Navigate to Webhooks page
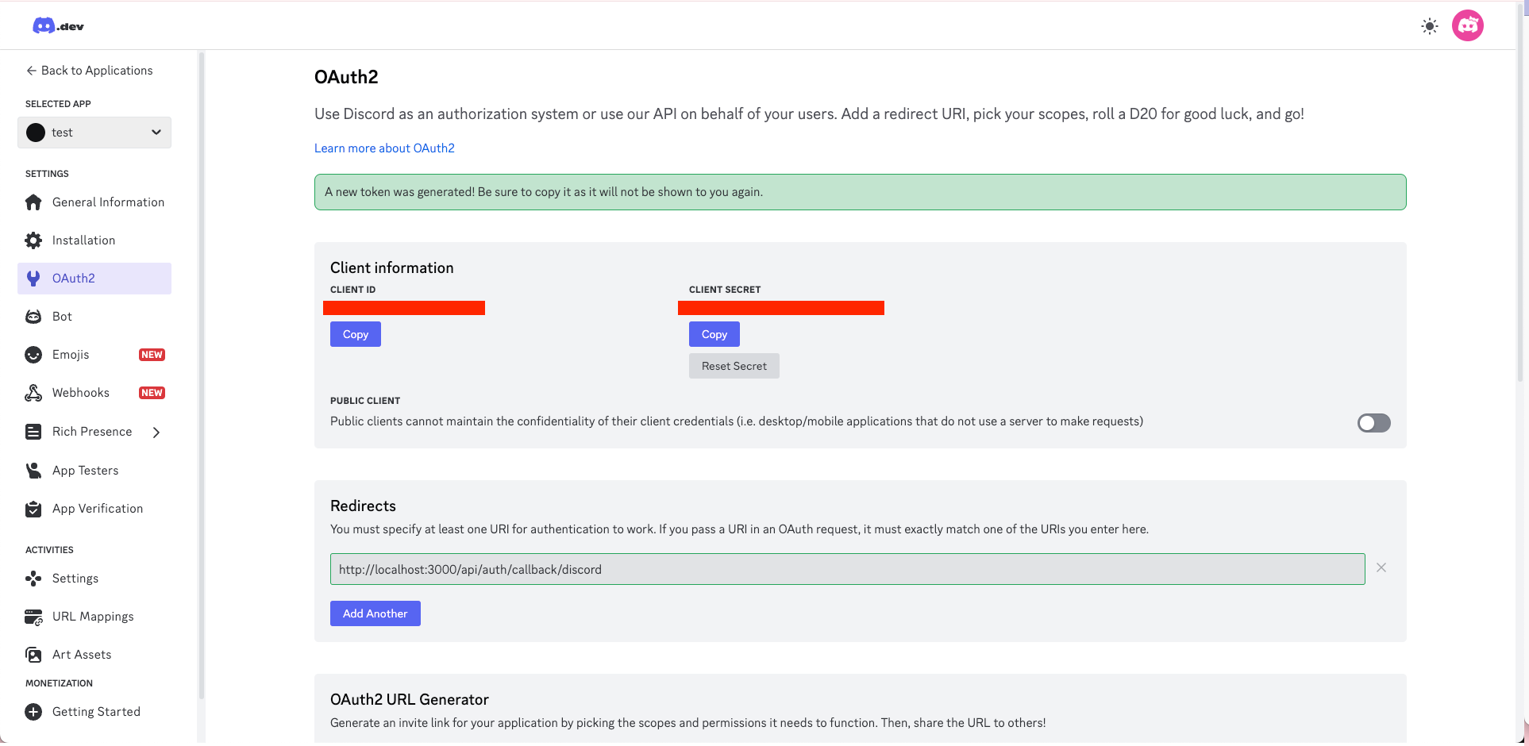The height and width of the screenshot is (746, 1529). [94, 393]
